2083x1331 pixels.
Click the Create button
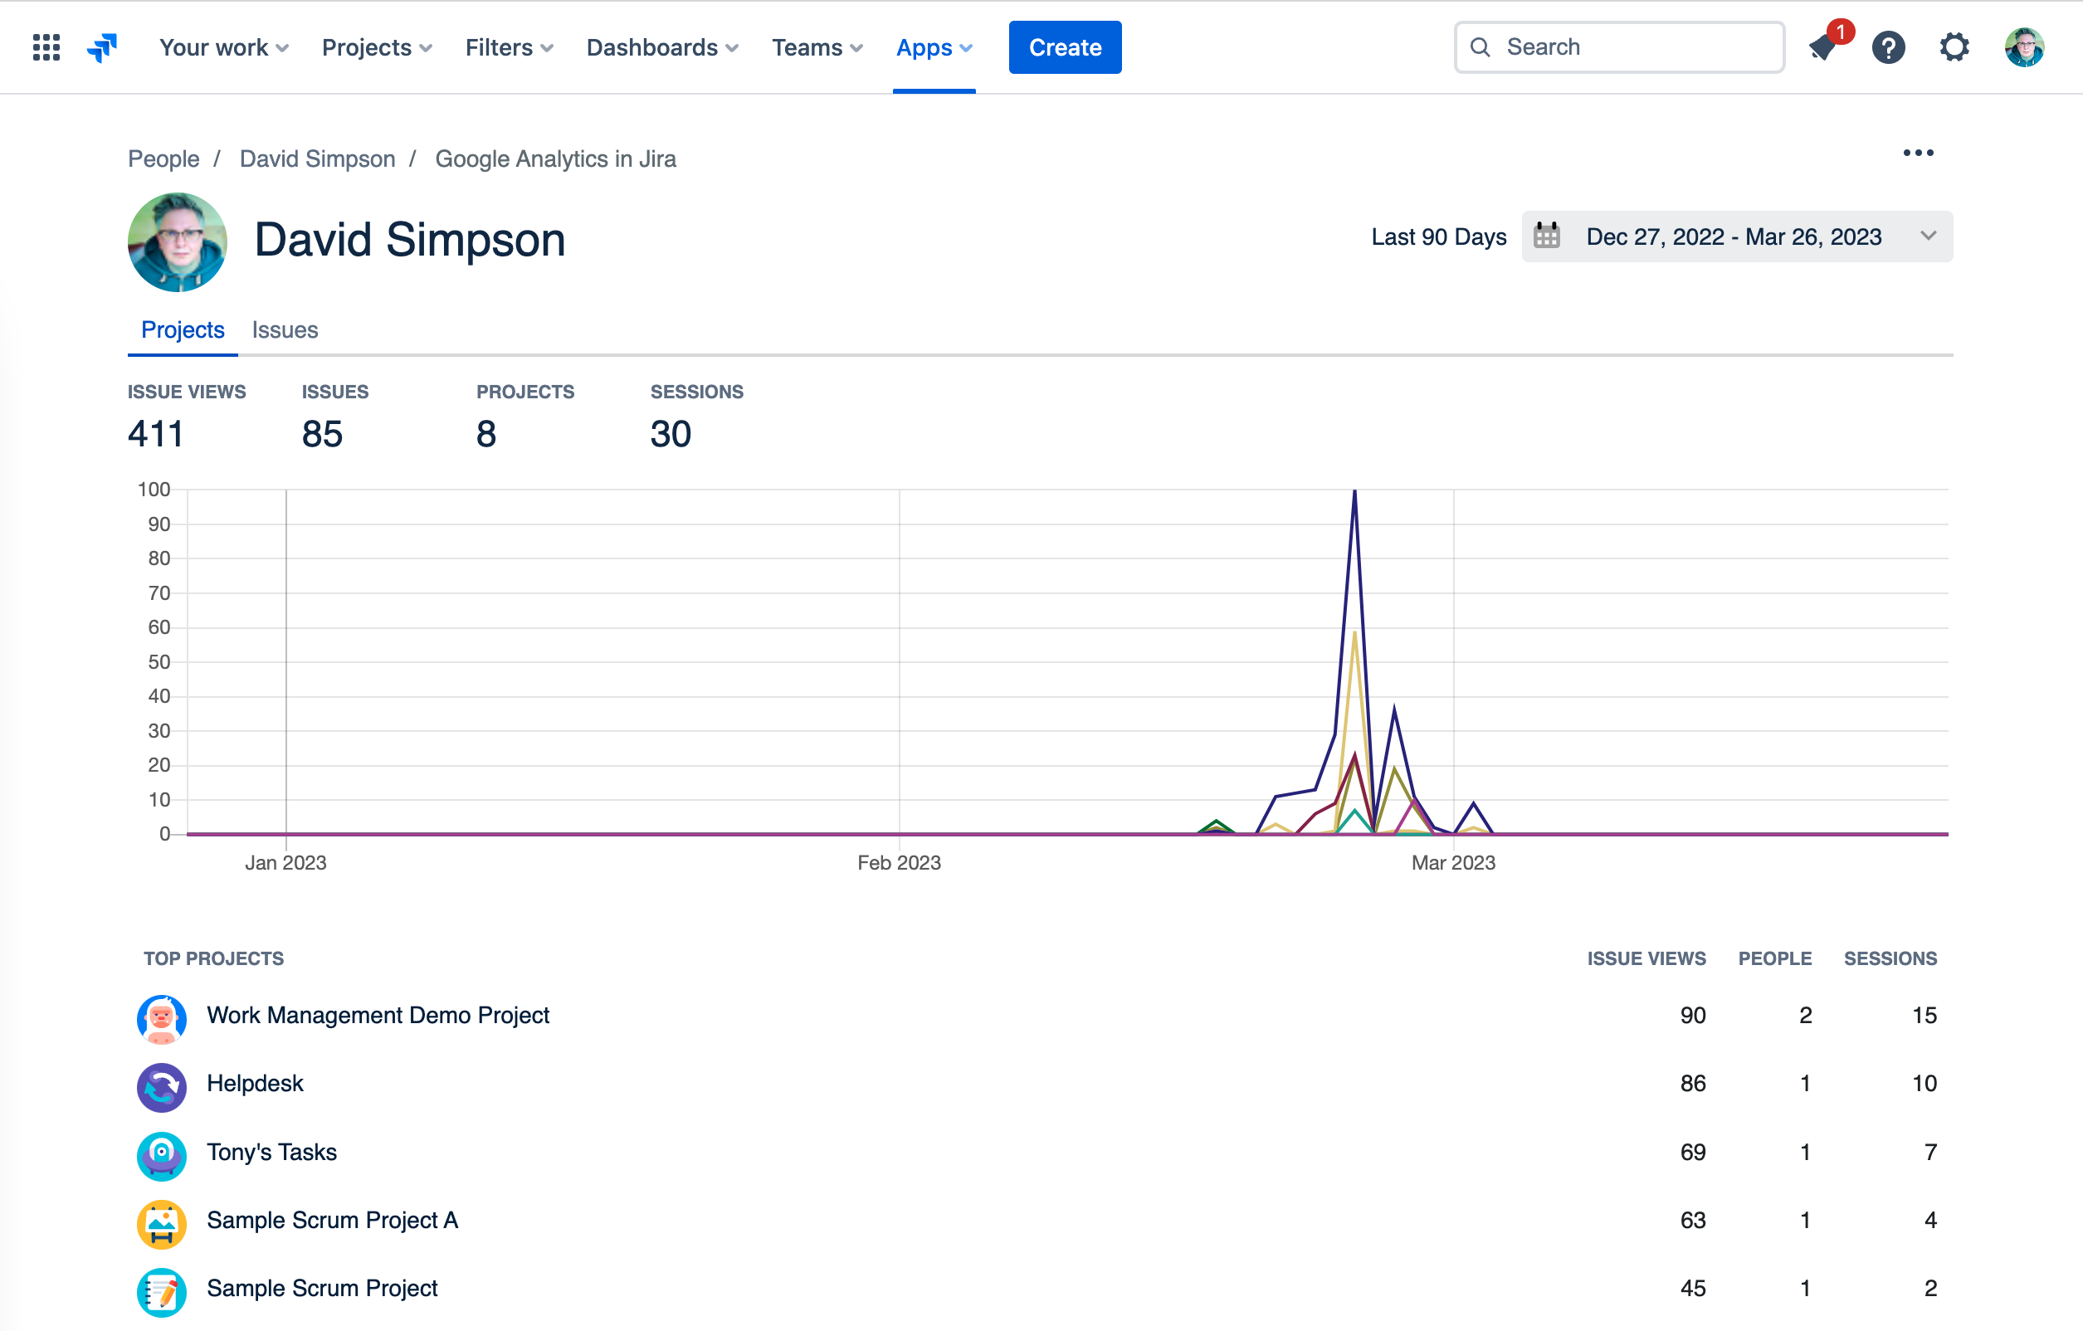click(x=1065, y=46)
